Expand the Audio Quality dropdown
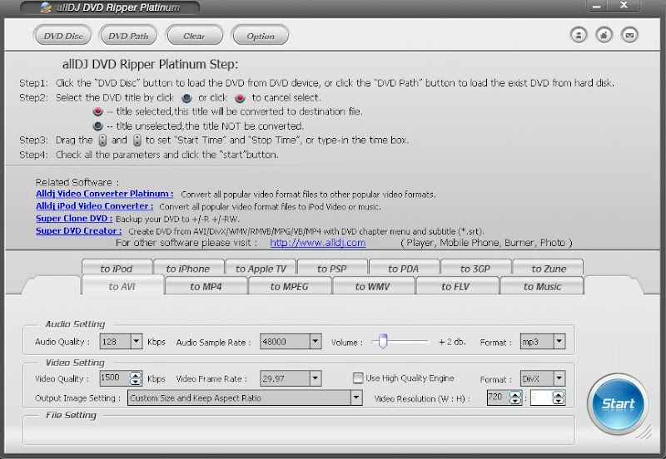The width and height of the screenshot is (666, 459). tap(137, 341)
